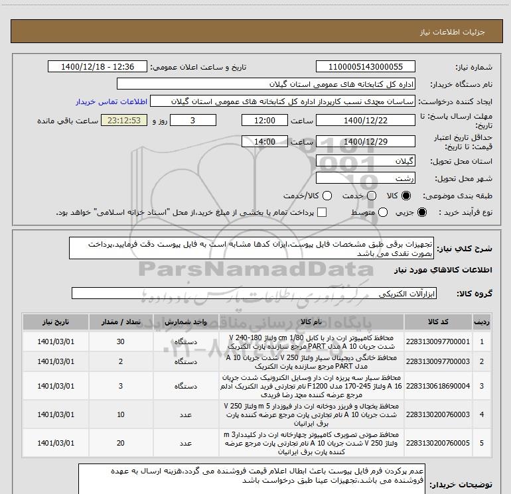
Task: Click row 1 need date 1401/03/01
Action: pos(55,341)
